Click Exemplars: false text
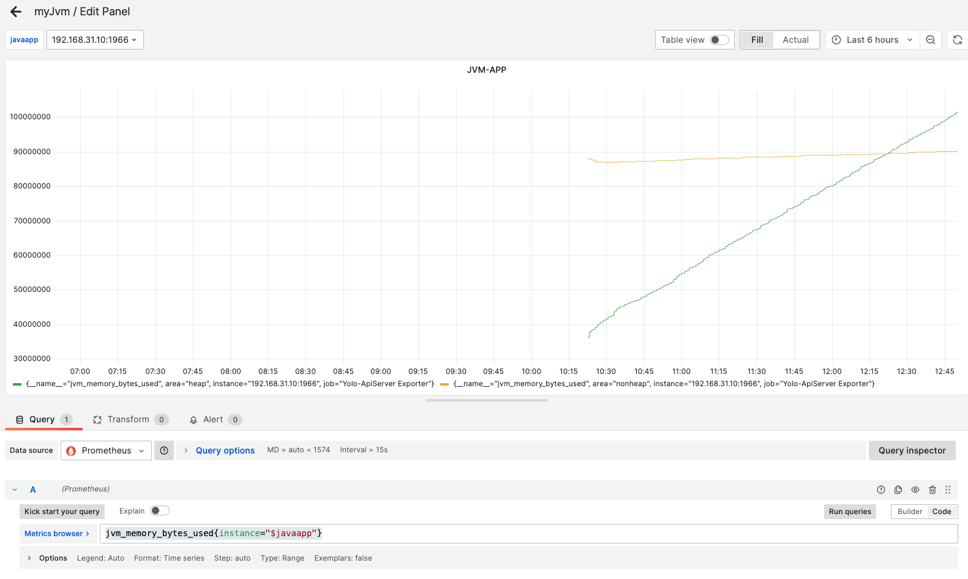This screenshot has width=968, height=579. [343, 558]
